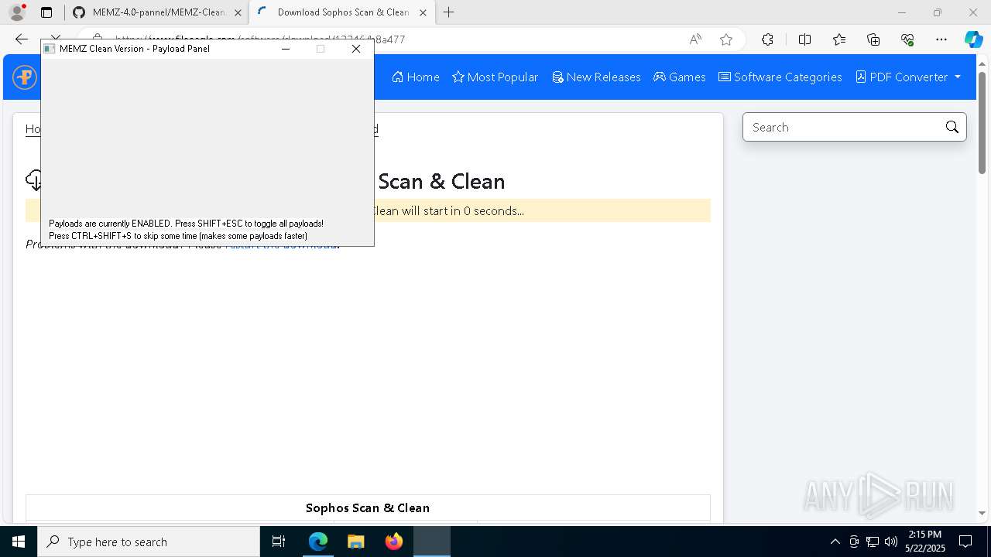The image size is (991, 557).
Task: Open Edge Settings and more menu
Action: tap(941, 39)
